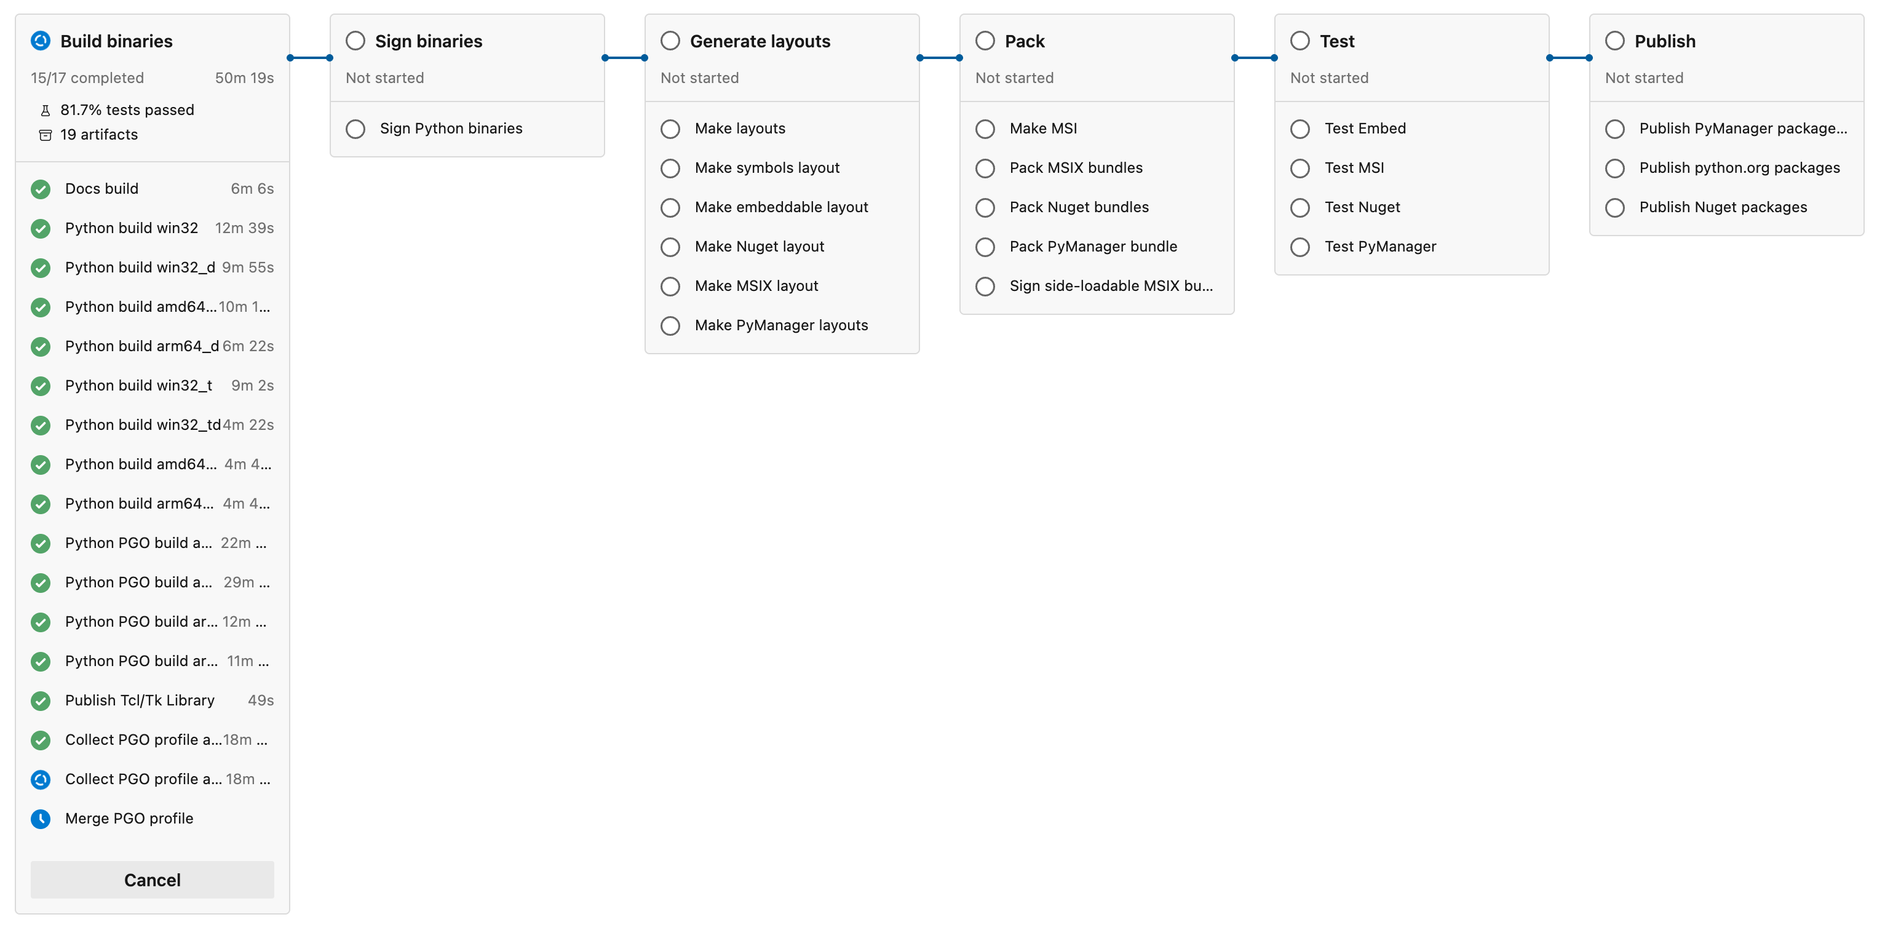Screen dimensions: 1877x925
Task: Open the Make embeddable layout job
Action: coord(781,207)
